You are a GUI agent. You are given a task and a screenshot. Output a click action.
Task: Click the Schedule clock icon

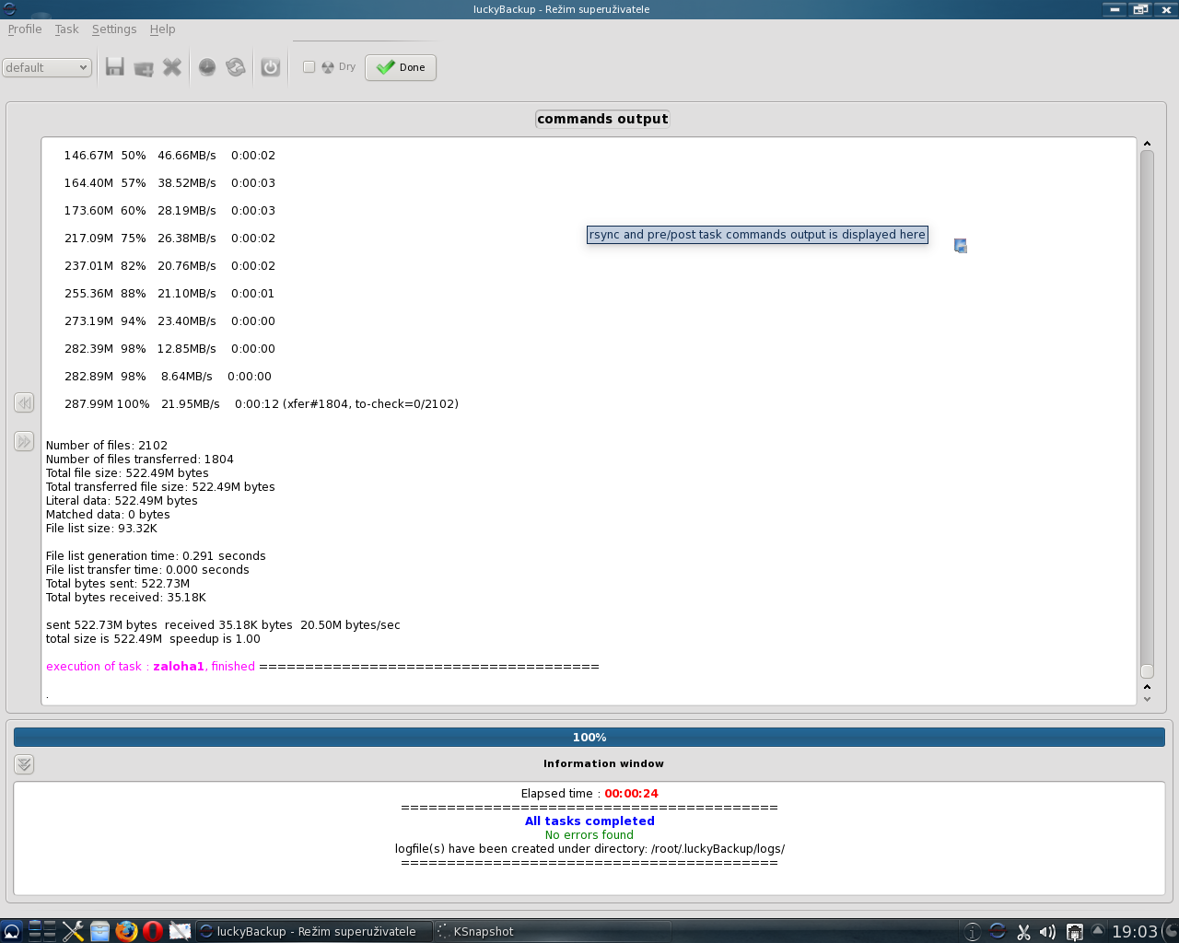[207, 67]
